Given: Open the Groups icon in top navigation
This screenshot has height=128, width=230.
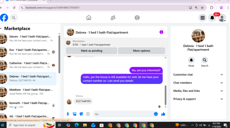Looking at the screenshot, I should pyautogui.click(x=137, y=18).
